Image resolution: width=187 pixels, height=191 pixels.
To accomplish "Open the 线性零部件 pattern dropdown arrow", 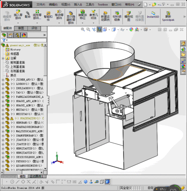I will point(37,23).
